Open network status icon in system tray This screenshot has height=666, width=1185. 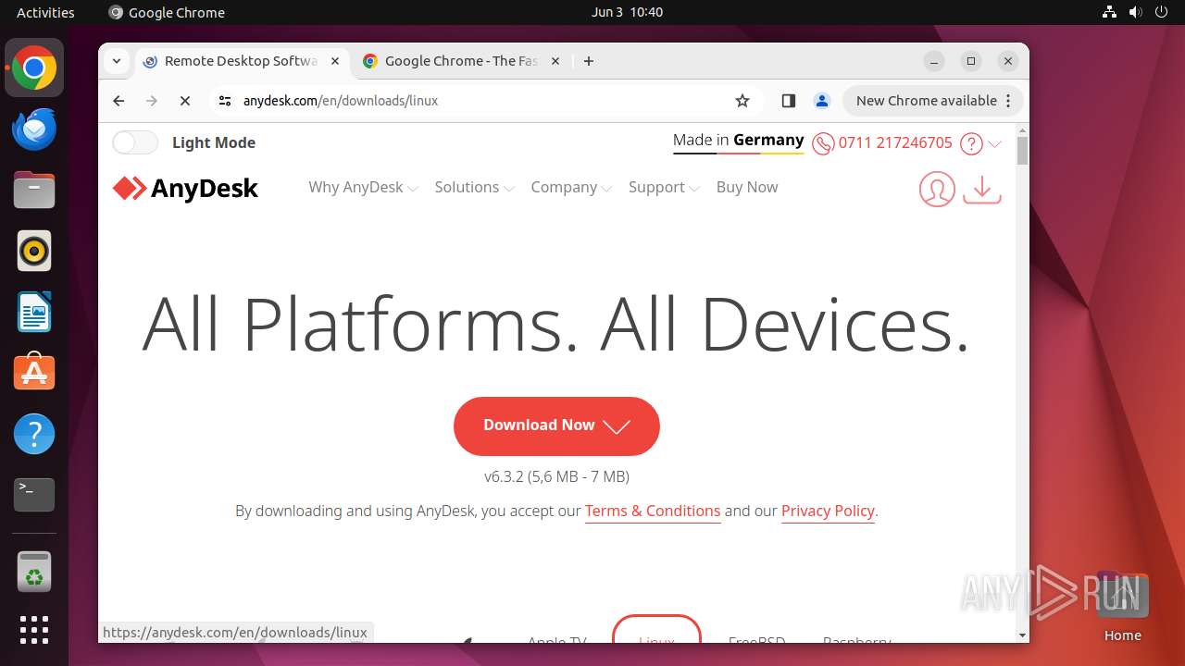(1110, 12)
